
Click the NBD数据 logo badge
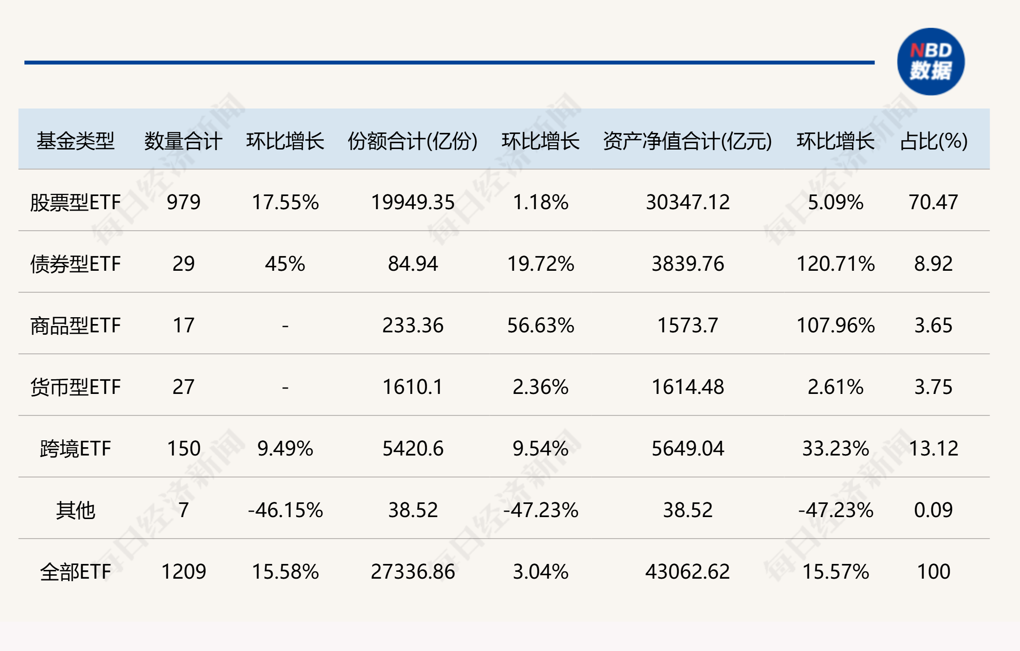coord(931,62)
